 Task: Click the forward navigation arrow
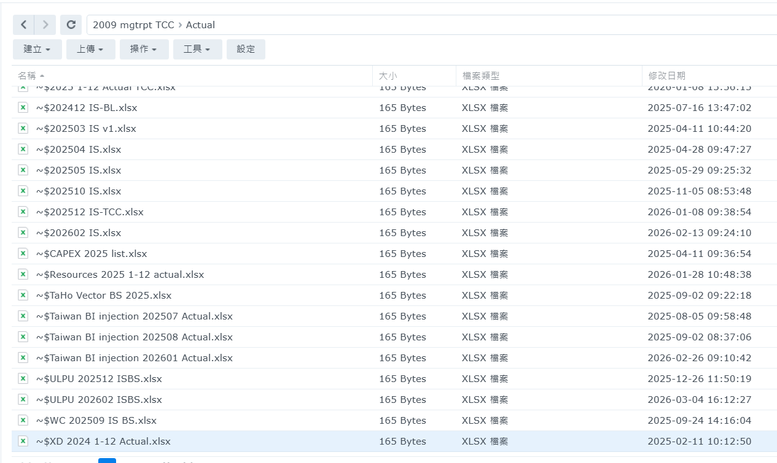tap(45, 25)
